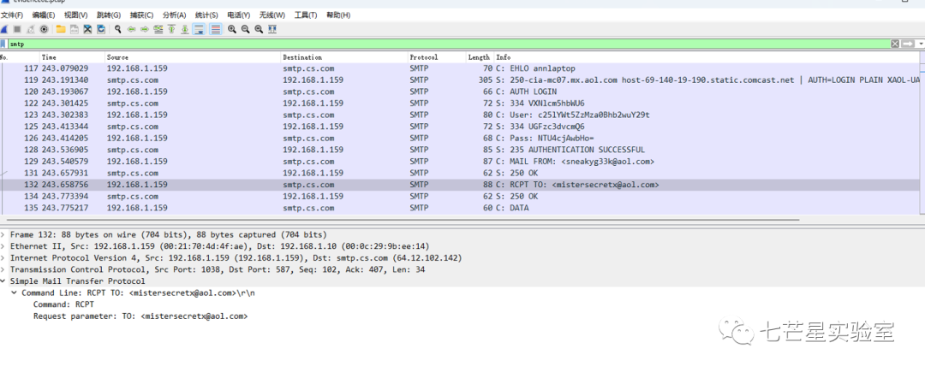Open the 视图(V) menu

click(76, 15)
